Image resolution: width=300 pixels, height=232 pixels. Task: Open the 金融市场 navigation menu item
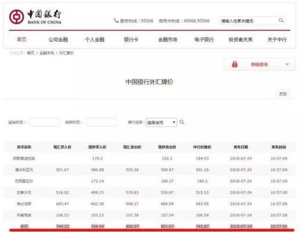(168, 39)
